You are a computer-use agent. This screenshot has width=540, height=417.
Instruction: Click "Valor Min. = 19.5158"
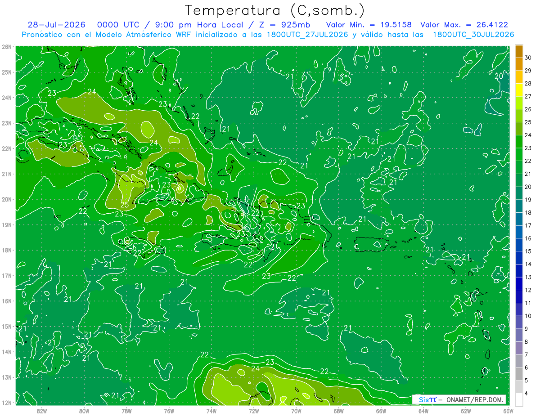[x=369, y=25]
